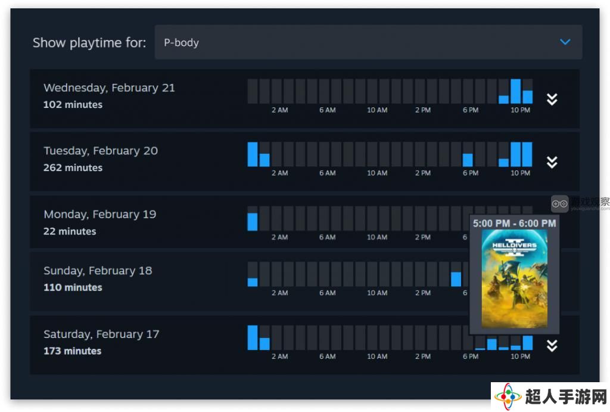This screenshot has height=412, width=610.
Task: Select Wednesday's 10 PM tall playtime bar
Action: pos(515,91)
